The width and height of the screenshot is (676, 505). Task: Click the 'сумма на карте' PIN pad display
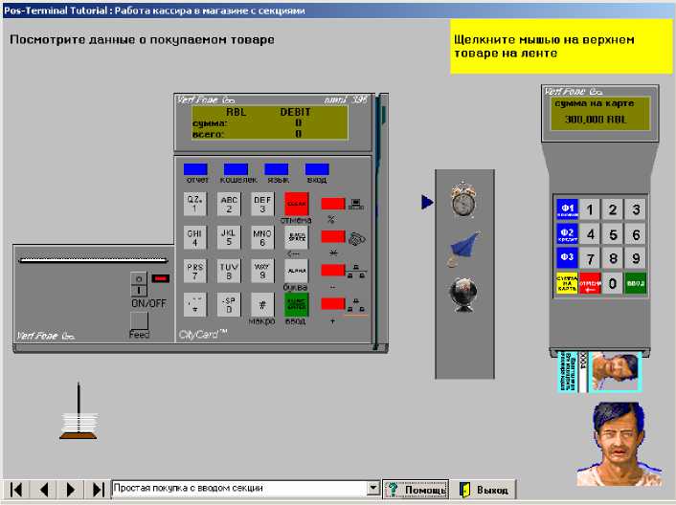click(x=600, y=113)
